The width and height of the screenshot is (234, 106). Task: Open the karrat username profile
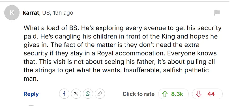click(31, 13)
